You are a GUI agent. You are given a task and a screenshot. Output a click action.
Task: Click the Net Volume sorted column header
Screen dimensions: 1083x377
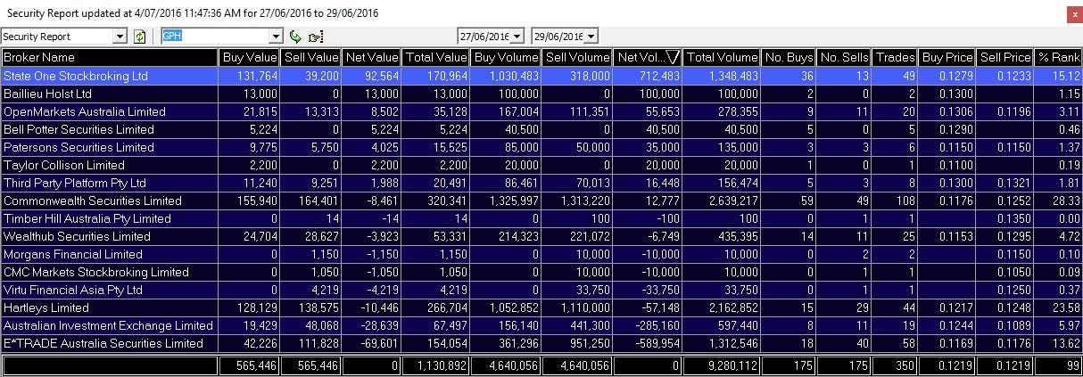point(649,57)
